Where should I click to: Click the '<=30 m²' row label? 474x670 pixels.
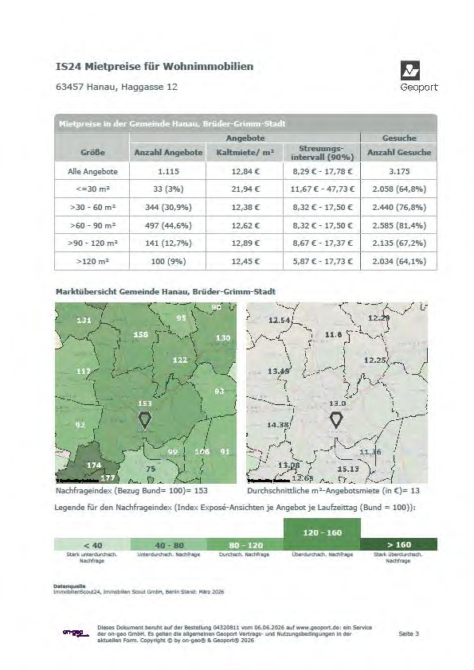[x=92, y=189]
